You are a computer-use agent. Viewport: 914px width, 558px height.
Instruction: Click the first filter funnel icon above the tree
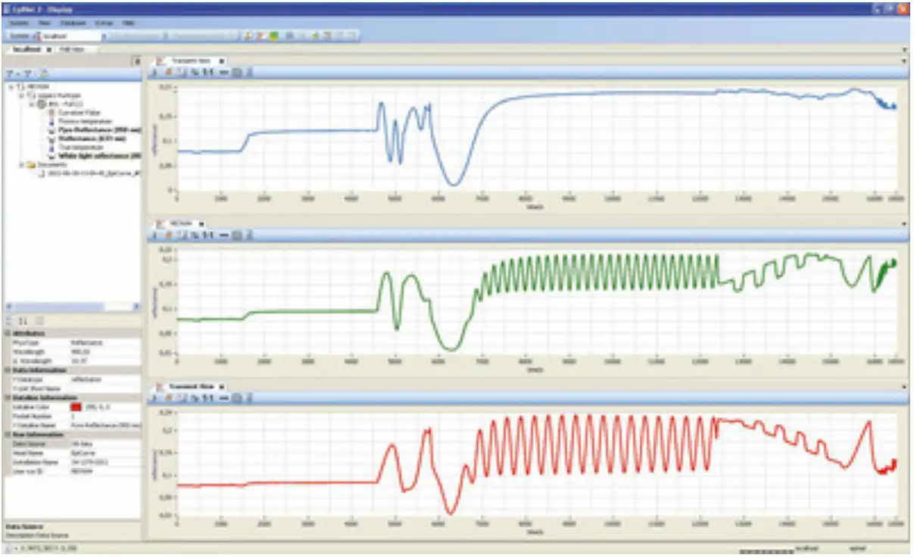pyautogui.click(x=10, y=74)
